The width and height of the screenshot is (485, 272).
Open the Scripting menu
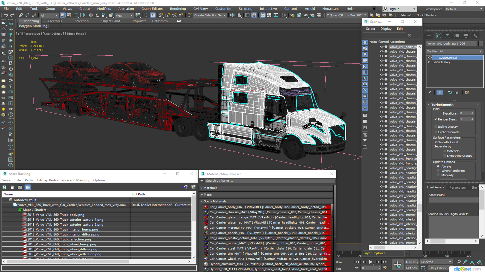pos(245,9)
